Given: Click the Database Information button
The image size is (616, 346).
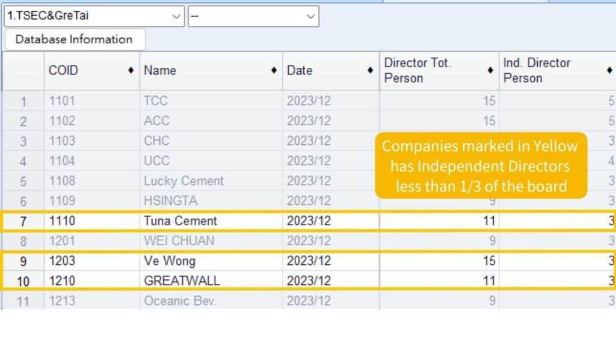Looking at the screenshot, I should pos(74,40).
